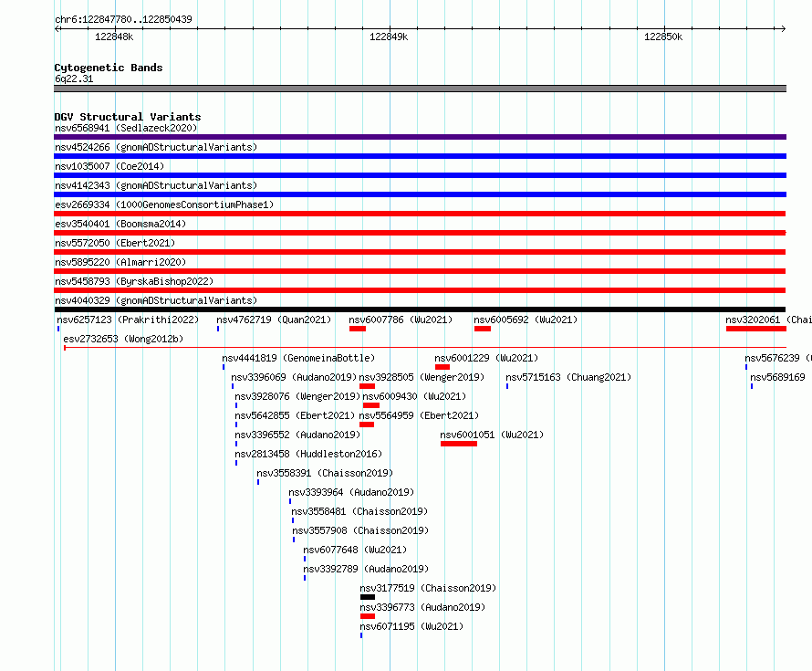This screenshot has height=671, width=812.
Task: Select nsv5715163 (Chuang2021) label
Action: [568, 377]
